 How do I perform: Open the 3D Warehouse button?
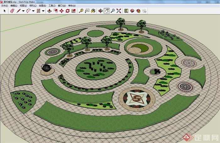click(x=132, y=11)
